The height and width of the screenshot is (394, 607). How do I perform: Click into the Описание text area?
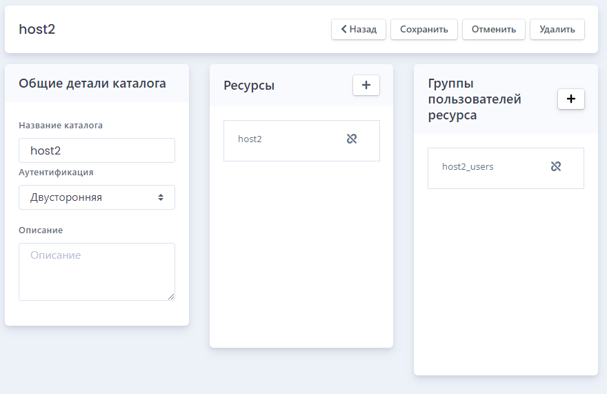97,272
